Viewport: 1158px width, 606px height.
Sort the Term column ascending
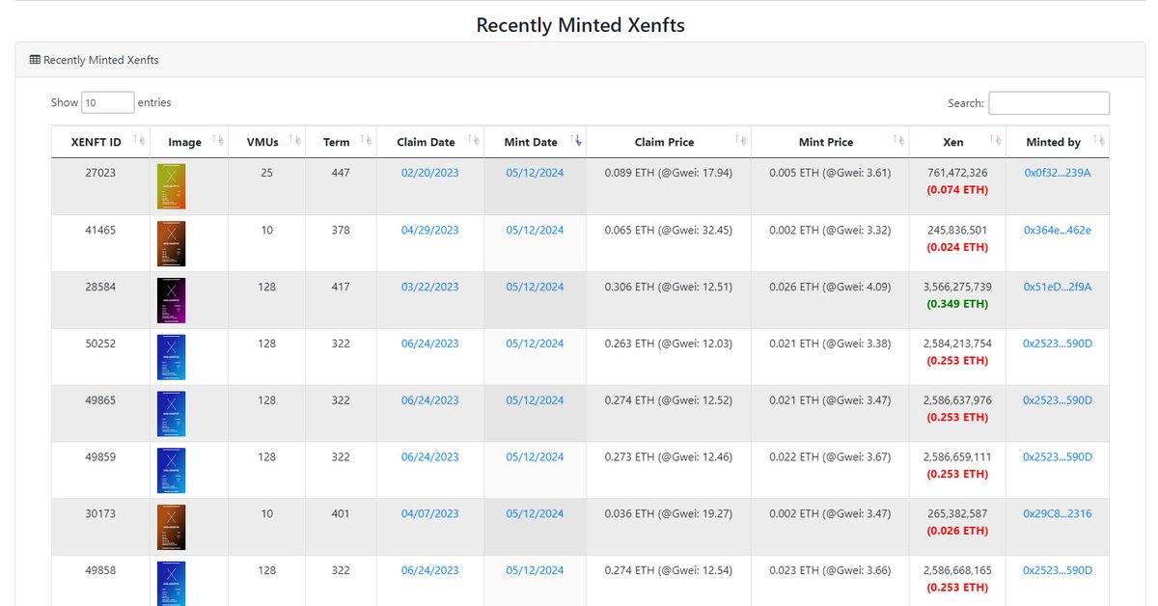(x=367, y=141)
